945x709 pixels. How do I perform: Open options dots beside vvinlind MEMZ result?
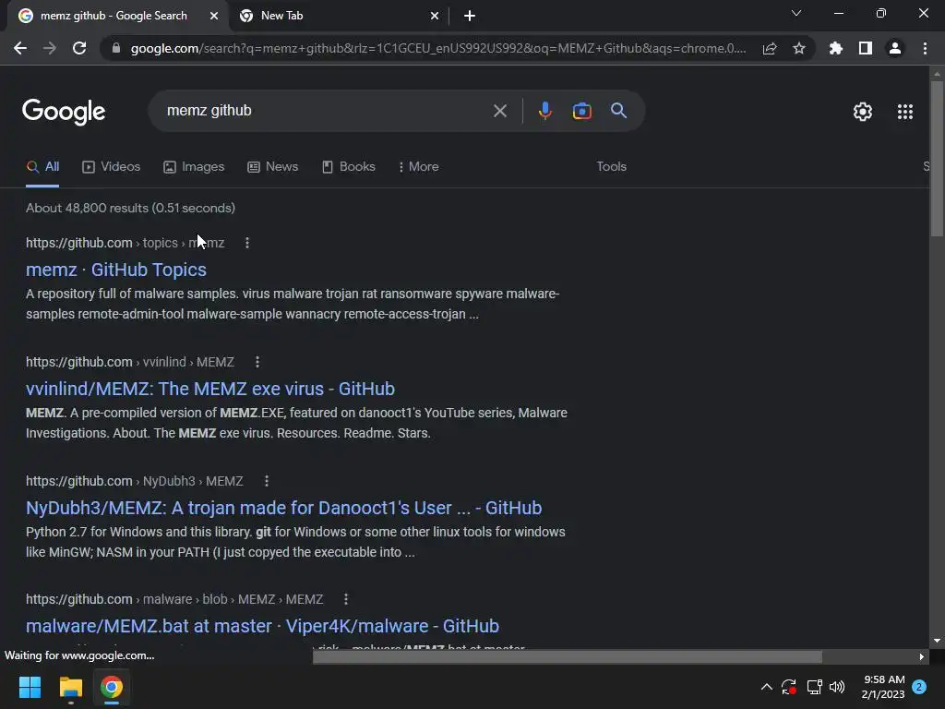257,362
